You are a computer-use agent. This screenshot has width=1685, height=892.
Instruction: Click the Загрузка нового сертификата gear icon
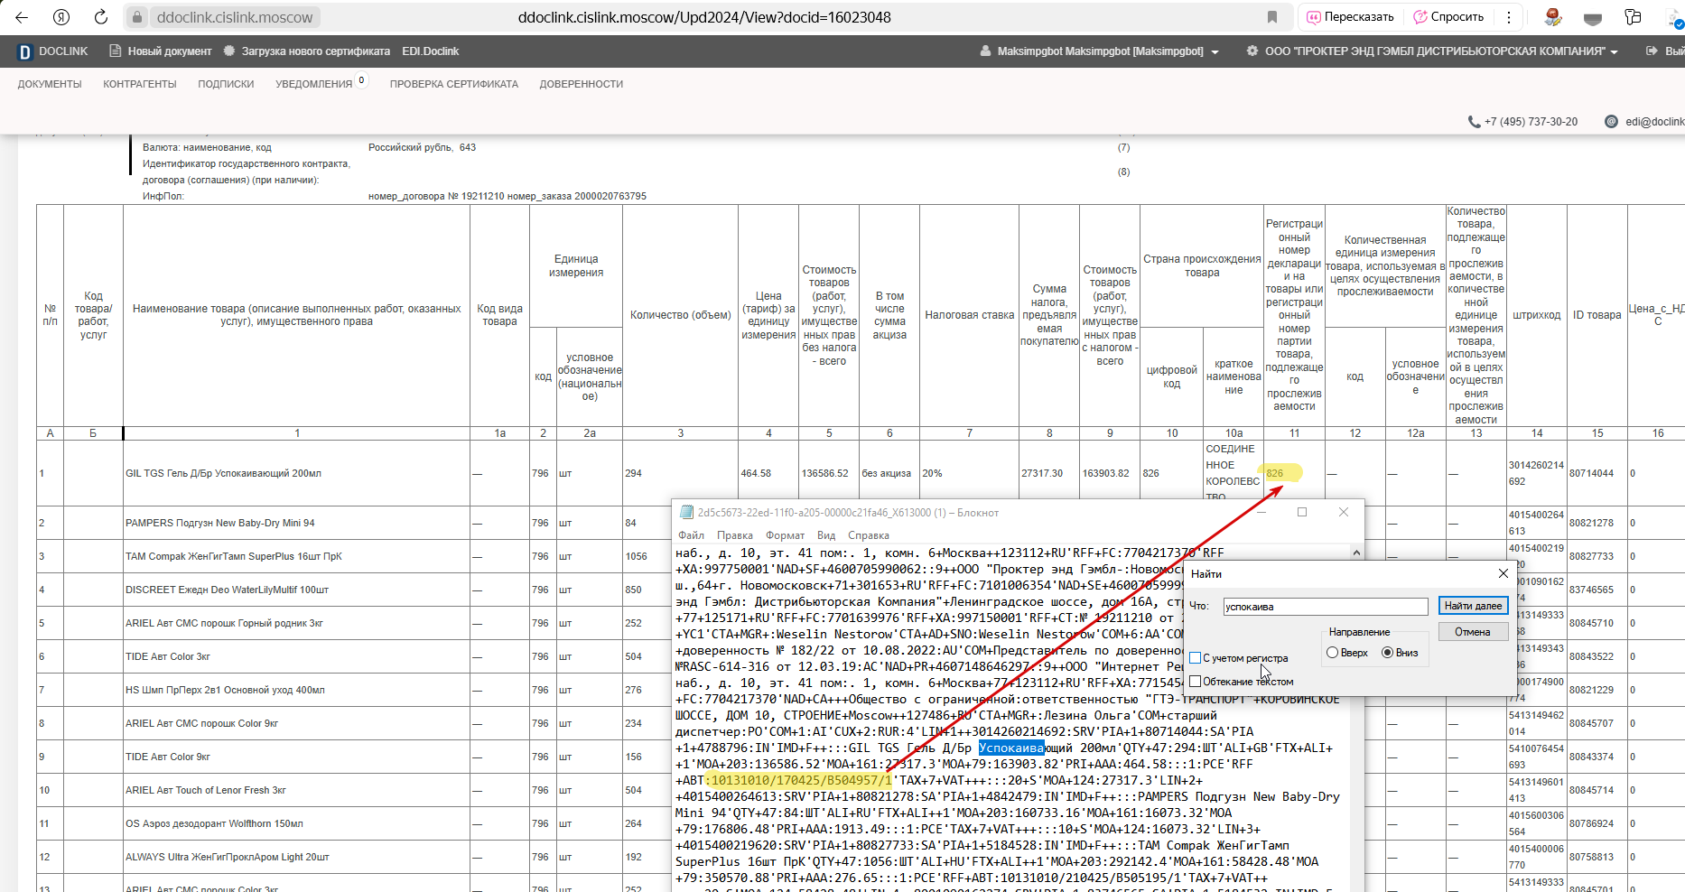229,51
